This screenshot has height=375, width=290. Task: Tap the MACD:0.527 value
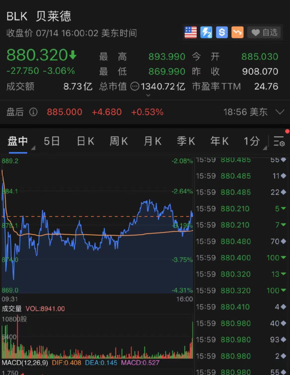click(x=140, y=362)
